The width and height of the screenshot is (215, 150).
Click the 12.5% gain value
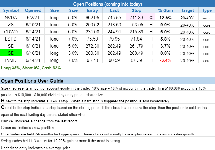click(x=165, y=18)
